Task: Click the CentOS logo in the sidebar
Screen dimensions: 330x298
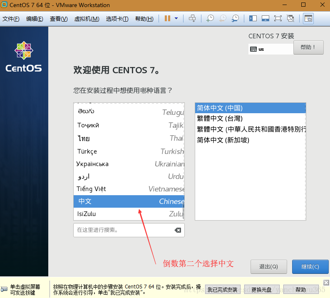Action: (24, 57)
